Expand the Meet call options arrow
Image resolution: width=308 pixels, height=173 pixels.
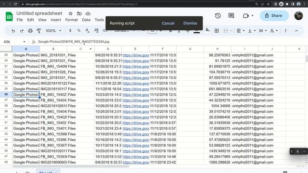tap(252, 16)
